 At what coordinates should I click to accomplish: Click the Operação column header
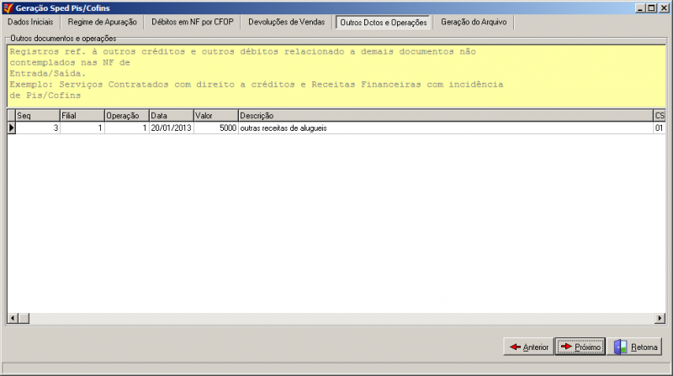pyautogui.click(x=127, y=116)
